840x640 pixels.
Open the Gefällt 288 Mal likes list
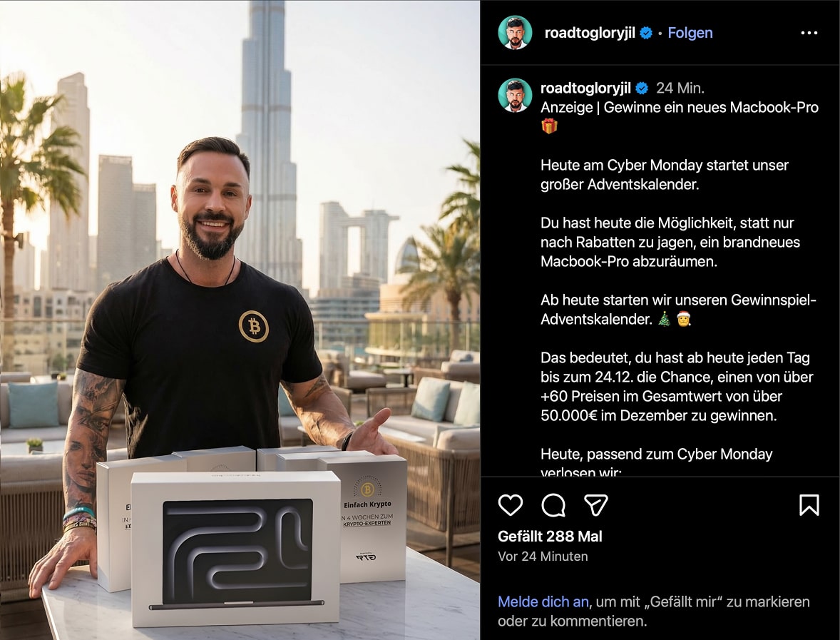(550, 536)
